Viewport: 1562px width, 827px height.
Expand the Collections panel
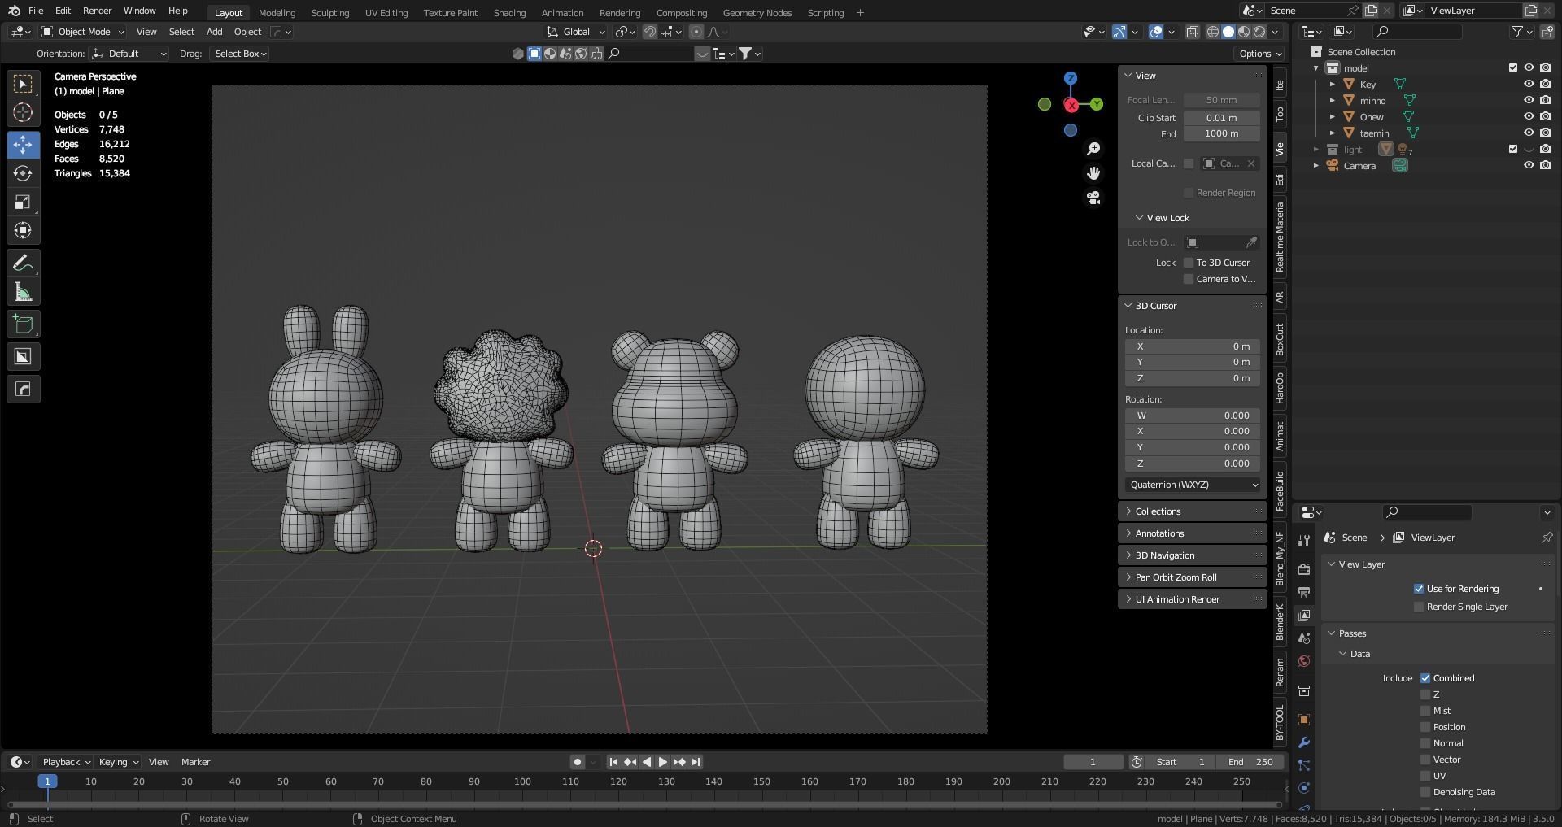1193,511
